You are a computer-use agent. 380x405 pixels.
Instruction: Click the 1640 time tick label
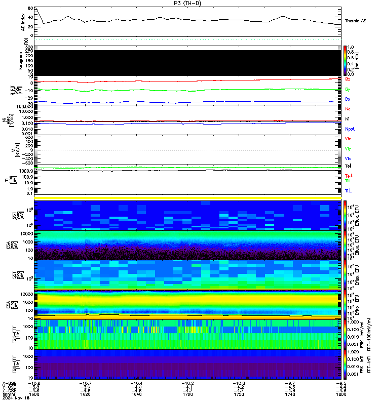136,394
